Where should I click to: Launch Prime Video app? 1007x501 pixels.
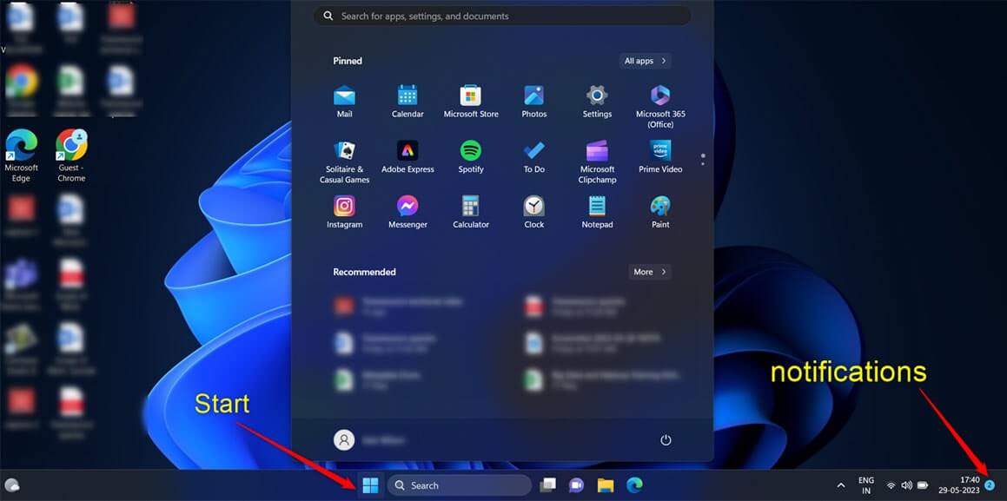point(660,157)
